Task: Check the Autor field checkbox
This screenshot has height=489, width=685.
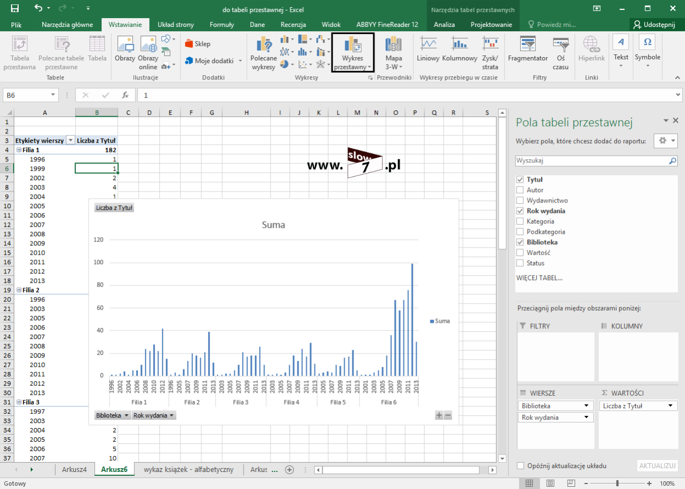Action: [x=520, y=190]
